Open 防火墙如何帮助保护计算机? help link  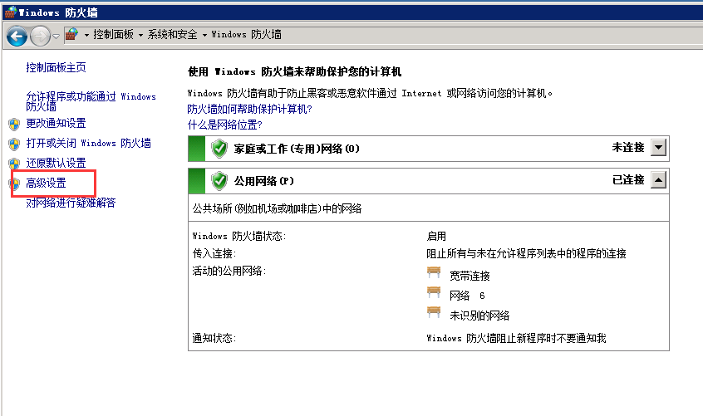click(250, 109)
